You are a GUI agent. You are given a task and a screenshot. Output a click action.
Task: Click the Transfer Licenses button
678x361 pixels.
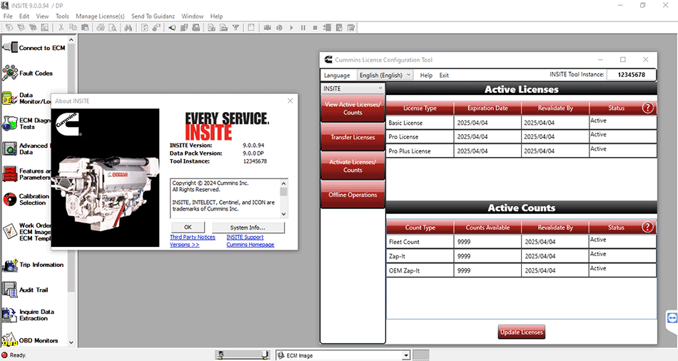353,137
